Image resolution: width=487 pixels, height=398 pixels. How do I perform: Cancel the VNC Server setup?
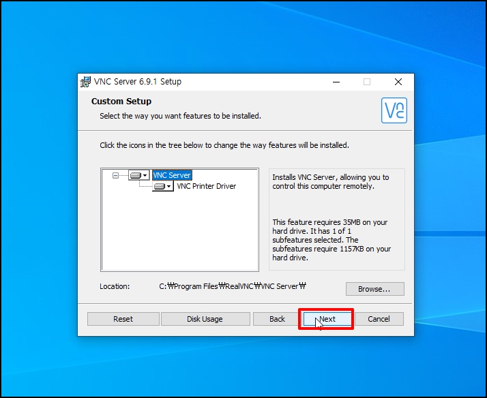tap(379, 319)
